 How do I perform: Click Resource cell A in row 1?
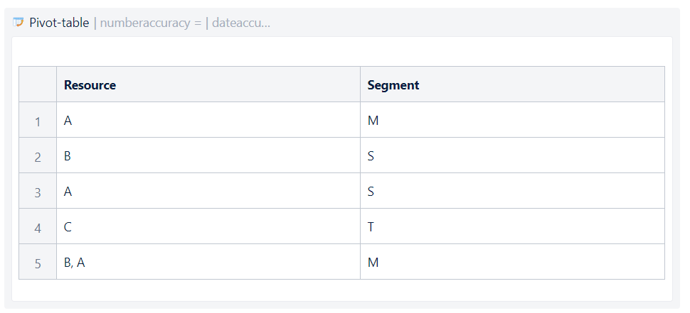pos(68,121)
